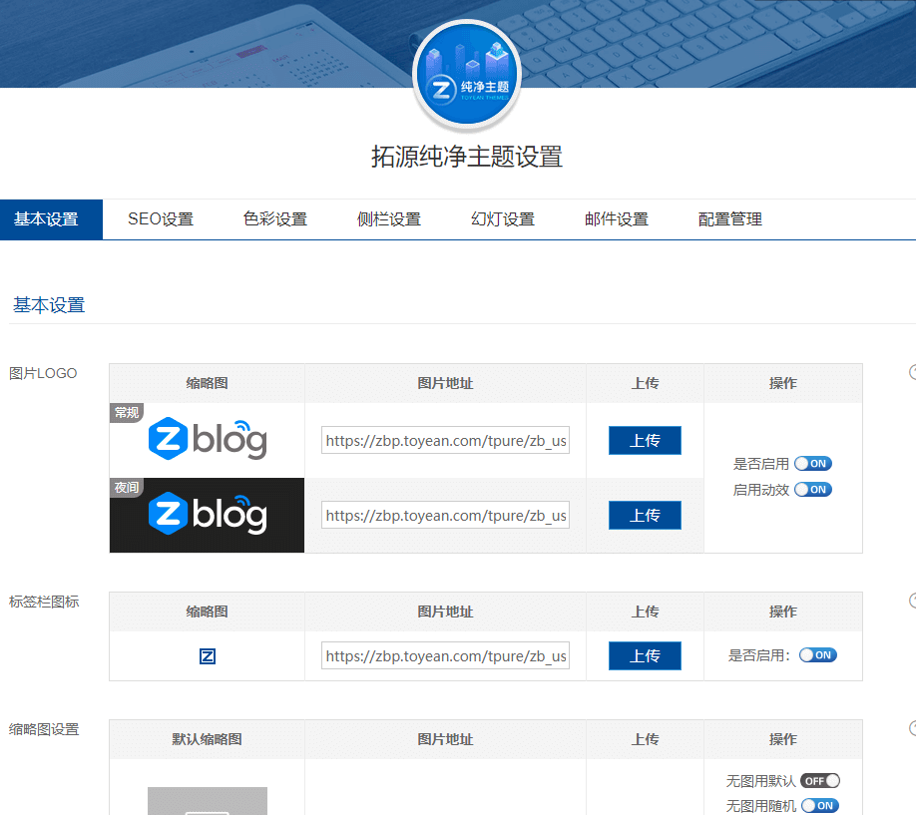Toggle 是否启用 in the 标签栏图标 row
Image resolution: width=916 pixels, height=815 pixels.
pos(818,655)
